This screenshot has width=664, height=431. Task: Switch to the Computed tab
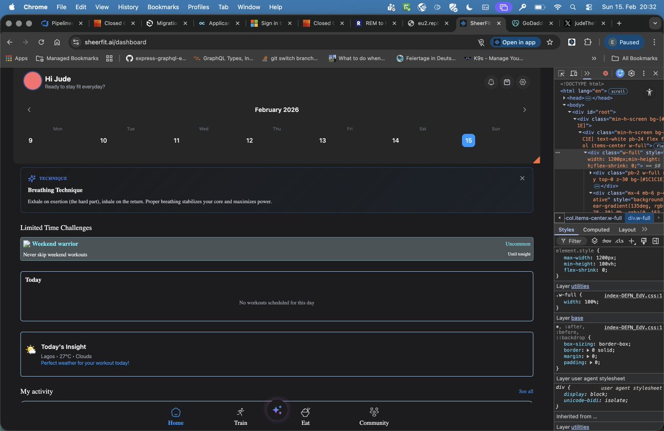(x=596, y=230)
